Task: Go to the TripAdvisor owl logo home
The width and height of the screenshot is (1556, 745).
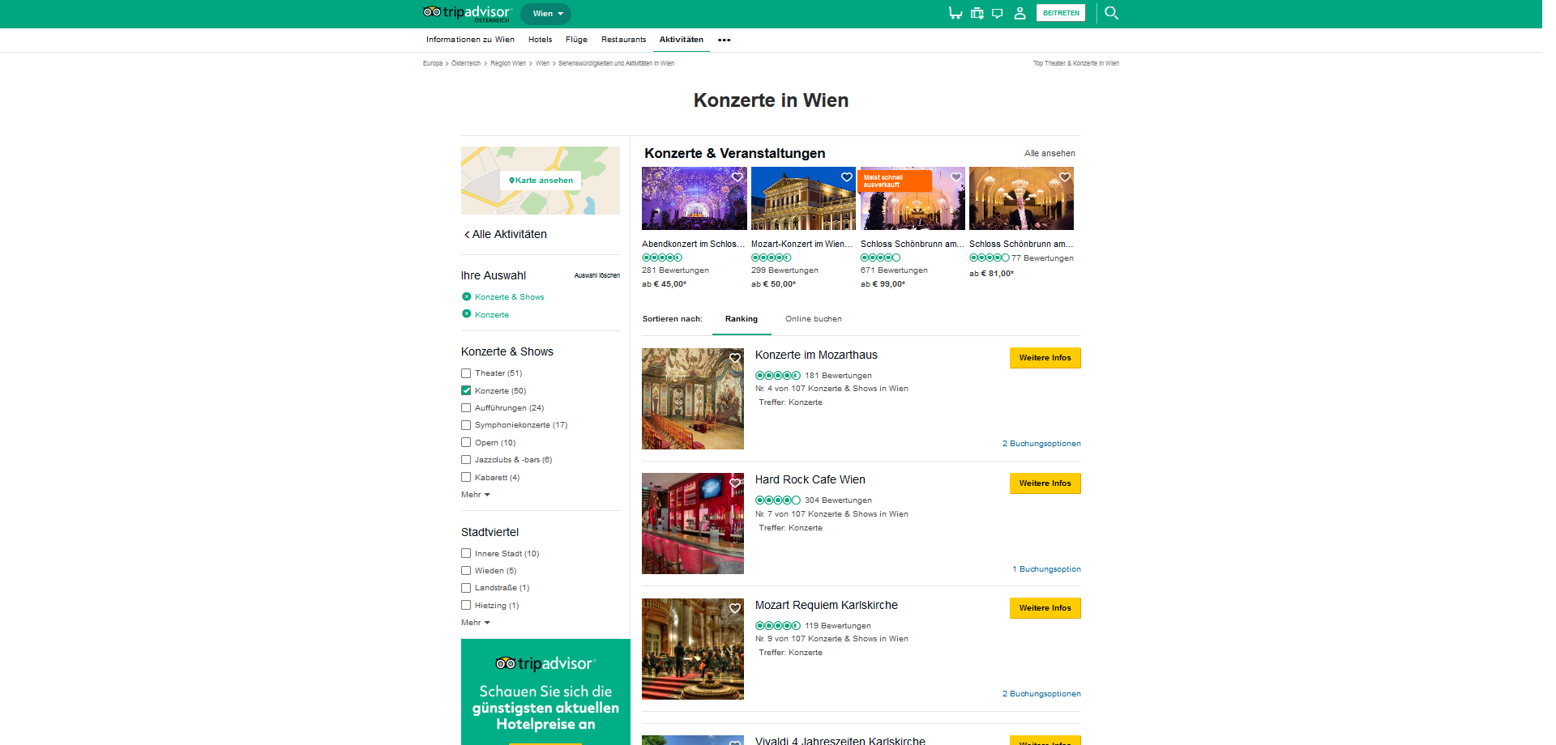Action: 468,13
